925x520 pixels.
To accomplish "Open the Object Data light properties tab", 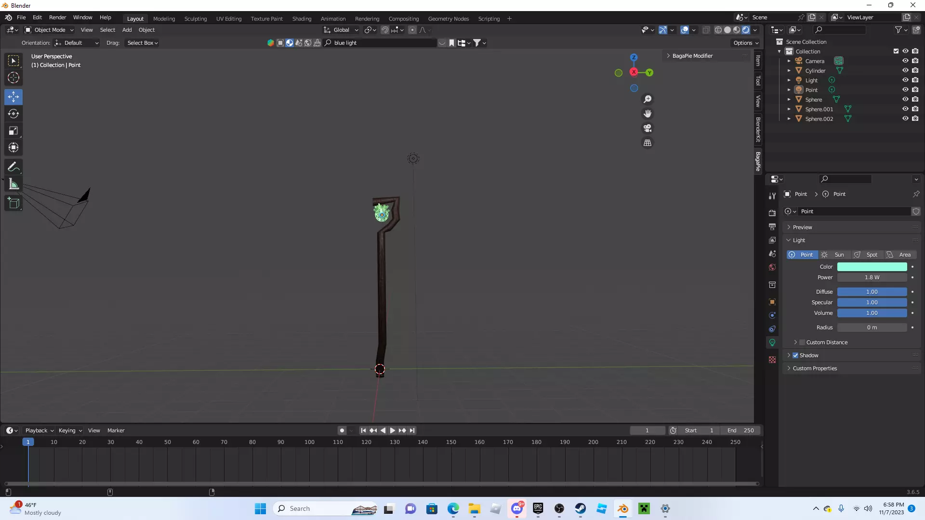I will click(772, 342).
